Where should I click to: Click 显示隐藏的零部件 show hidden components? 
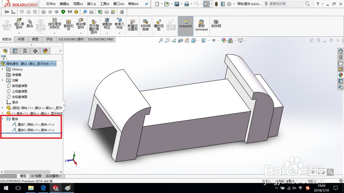click(x=94, y=26)
